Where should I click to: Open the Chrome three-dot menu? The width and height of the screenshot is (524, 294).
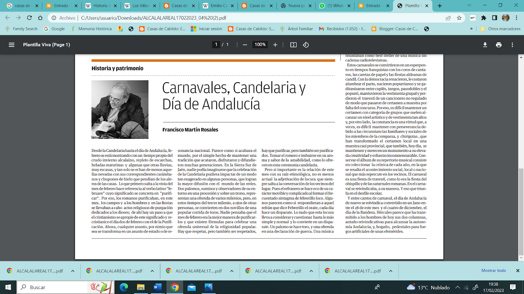[516, 18]
